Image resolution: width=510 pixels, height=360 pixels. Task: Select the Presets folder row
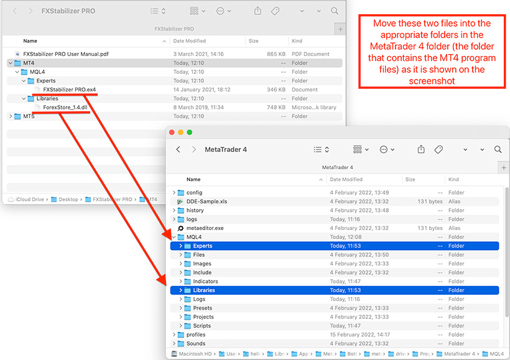(x=335, y=308)
